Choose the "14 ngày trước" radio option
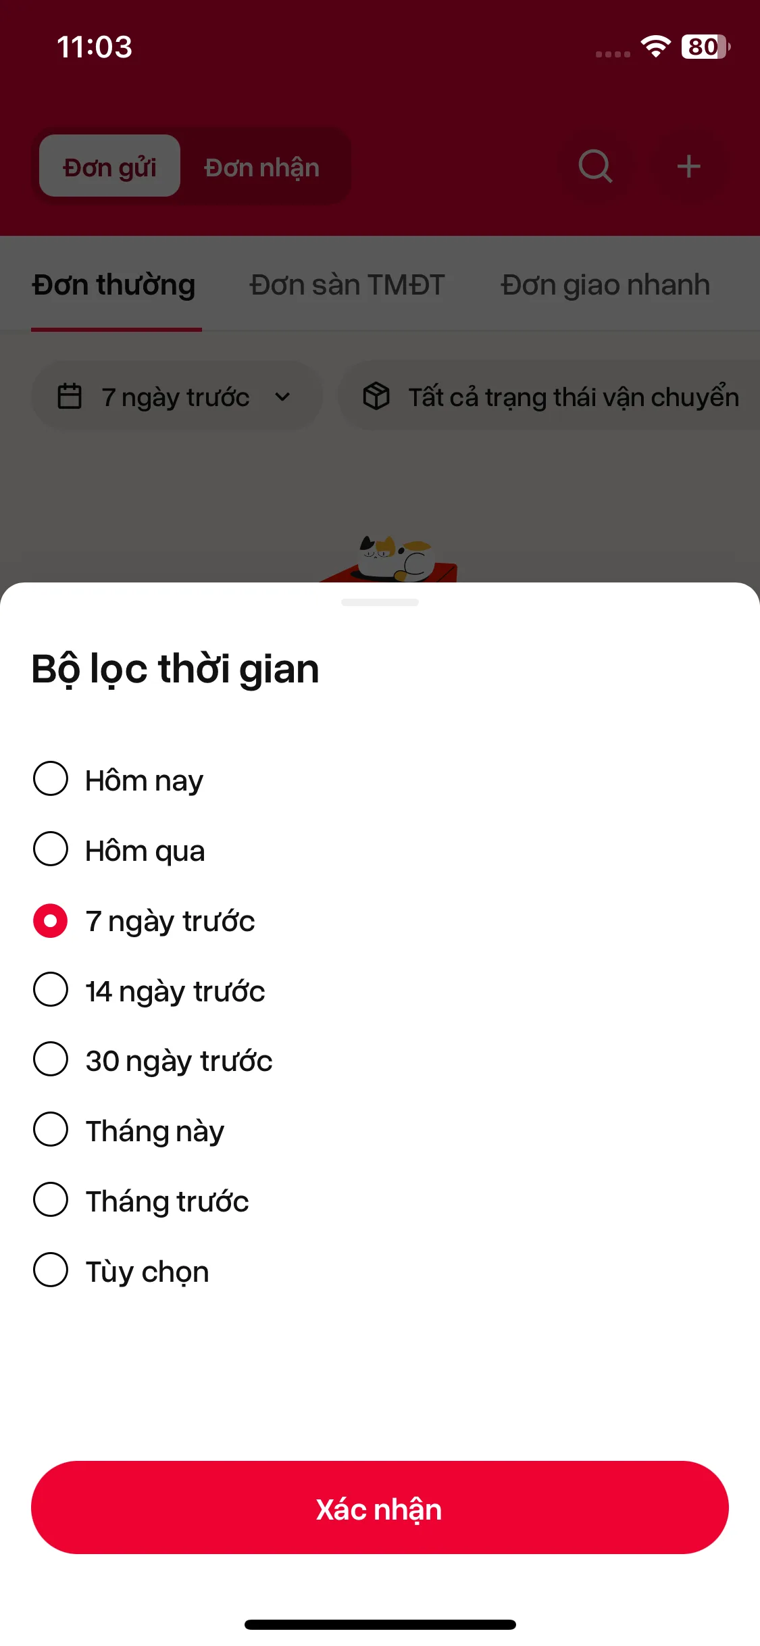This screenshot has width=760, height=1646. (x=51, y=990)
